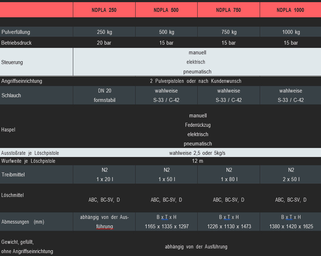Screen dimensions: 321x256
Task: Click the formstabil cell text
Action: 105,100
